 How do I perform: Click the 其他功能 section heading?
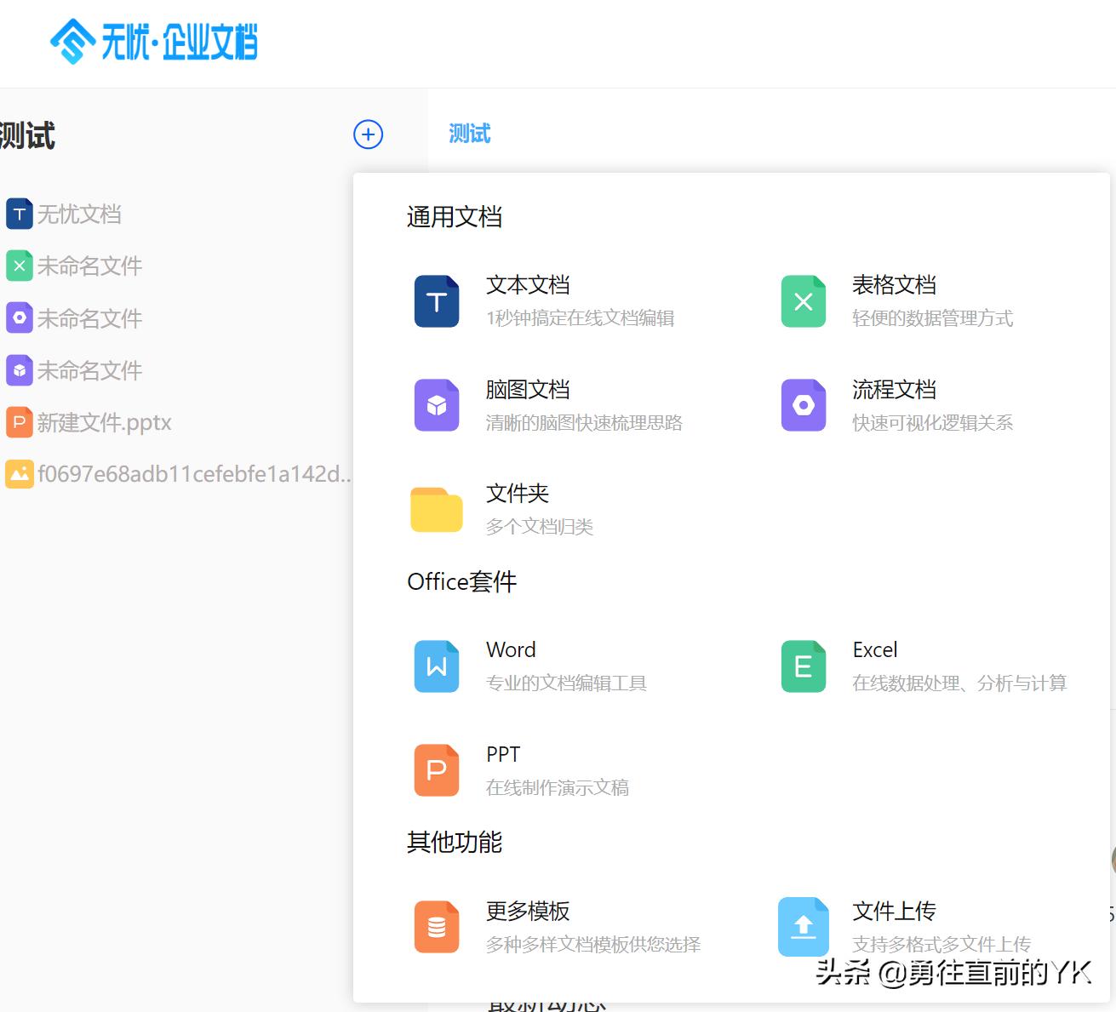pos(455,843)
